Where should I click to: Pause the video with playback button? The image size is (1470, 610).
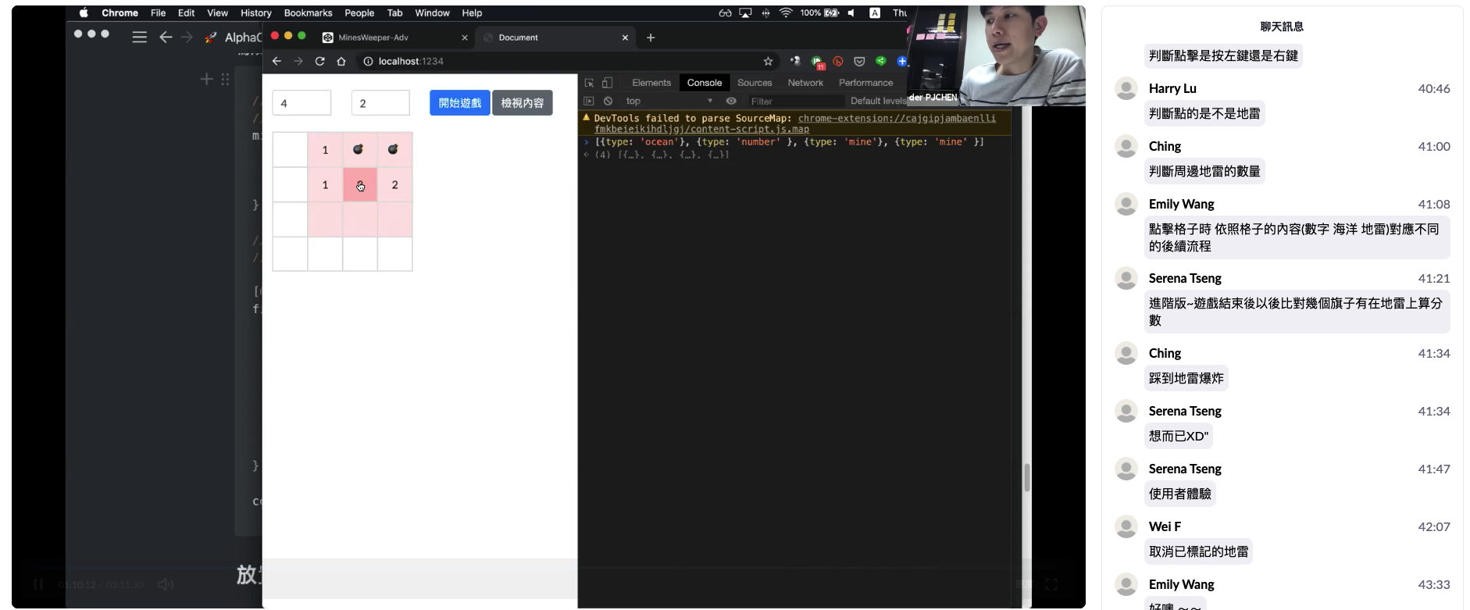pyautogui.click(x=38, y=584)
